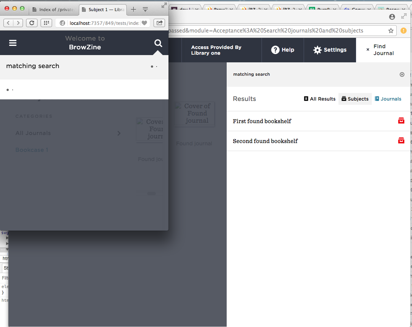Show the All Results filter
This screenshot has width=412, height=327.
[x=320, y=99]
